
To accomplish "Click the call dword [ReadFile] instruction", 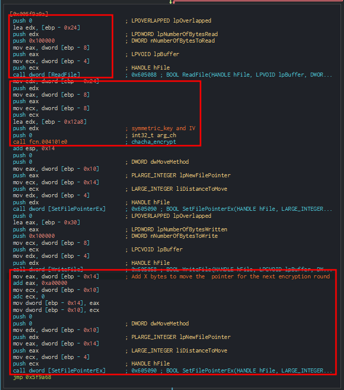I will click(46, 75).
